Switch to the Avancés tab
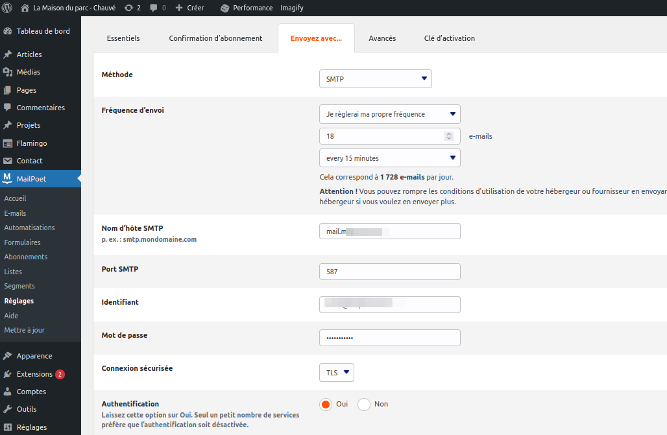The width and height of the screenshot is (667, 435). [x=382, y=38]
